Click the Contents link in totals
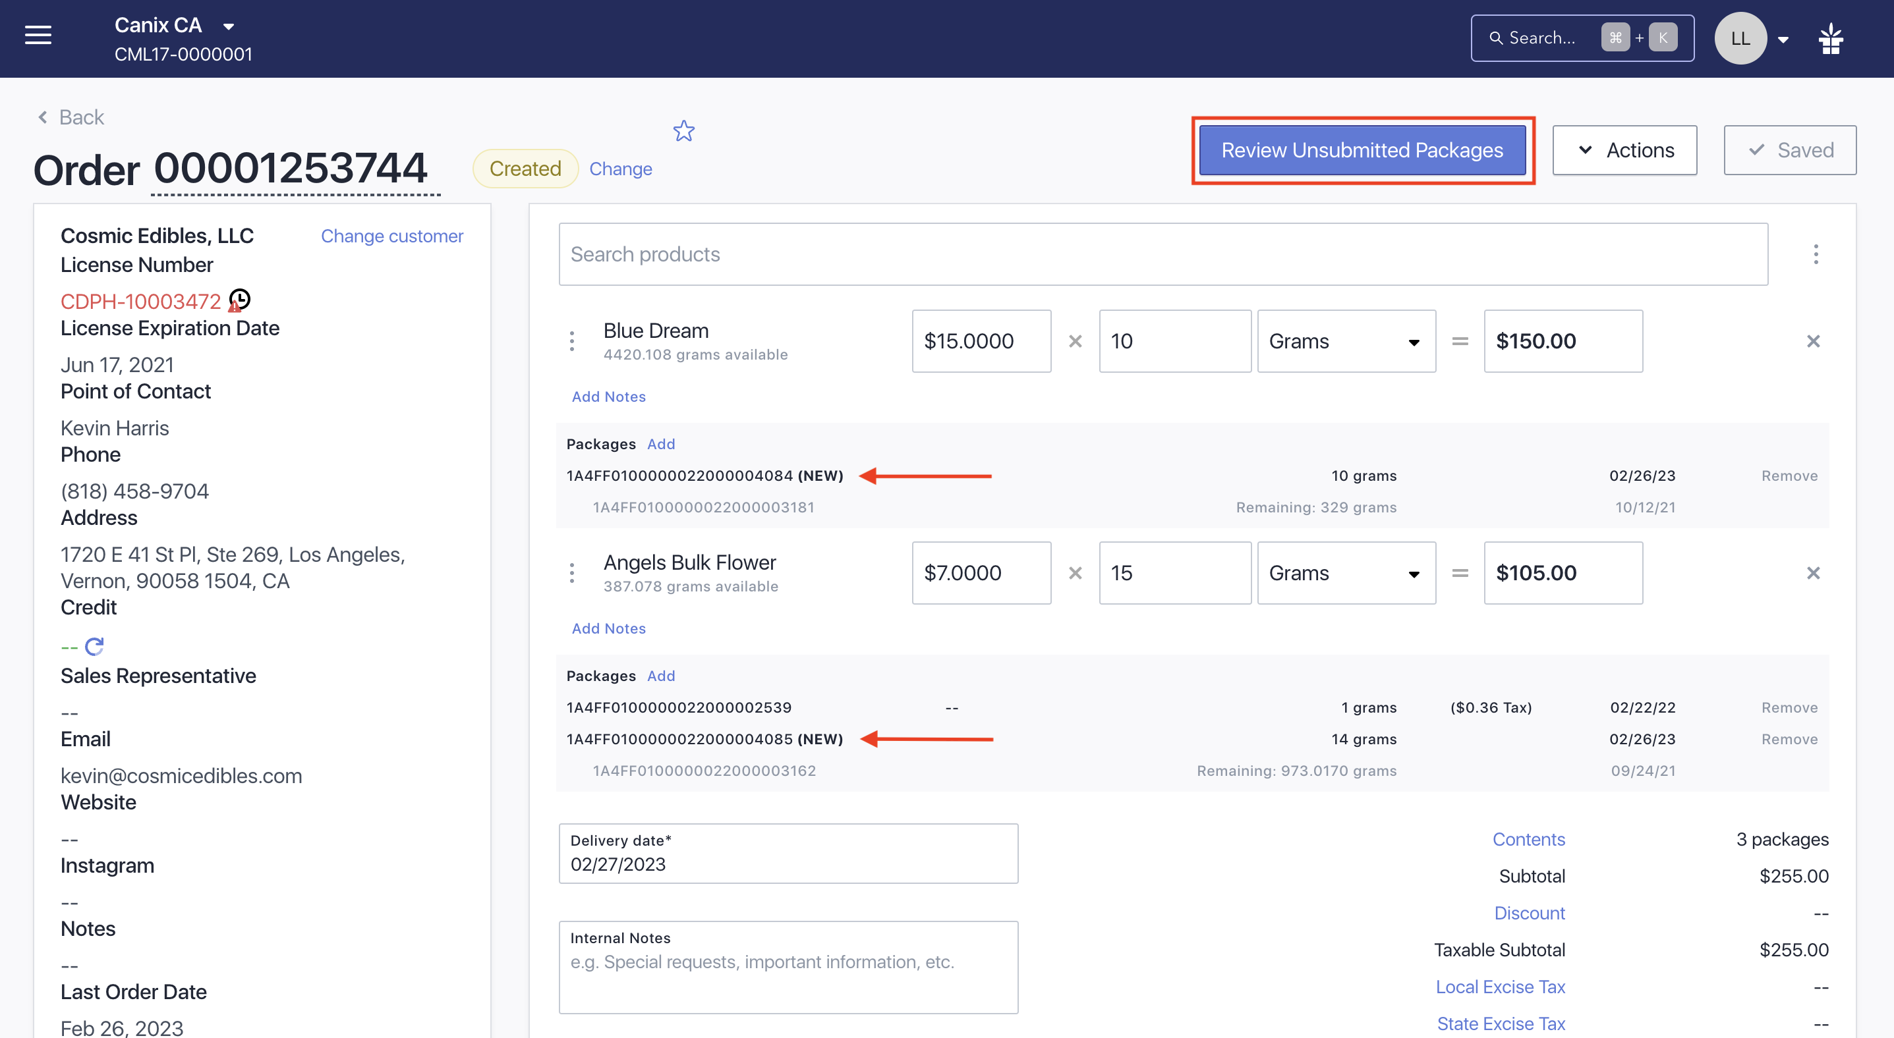Image resolution: width=1894 pixels, height=1038 pixels. (x=1529, y=839)
